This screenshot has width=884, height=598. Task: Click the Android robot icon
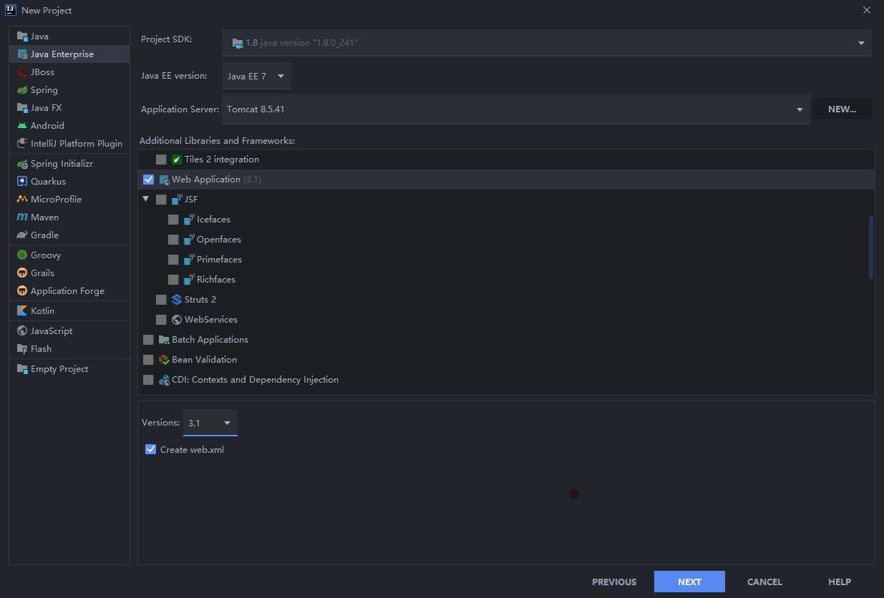[22, 126]
